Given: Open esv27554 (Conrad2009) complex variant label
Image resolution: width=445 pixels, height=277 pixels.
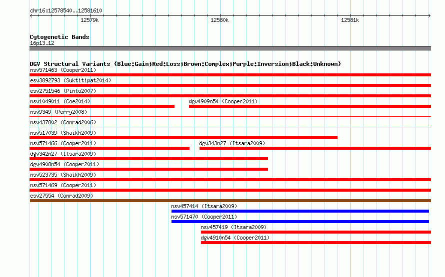Looking at the screenshot, I should point(61,196).
